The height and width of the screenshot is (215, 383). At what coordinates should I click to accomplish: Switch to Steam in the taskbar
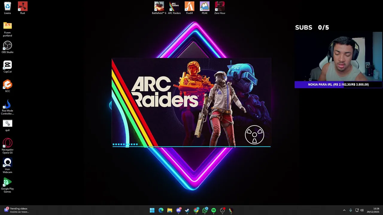coord(187,210)
